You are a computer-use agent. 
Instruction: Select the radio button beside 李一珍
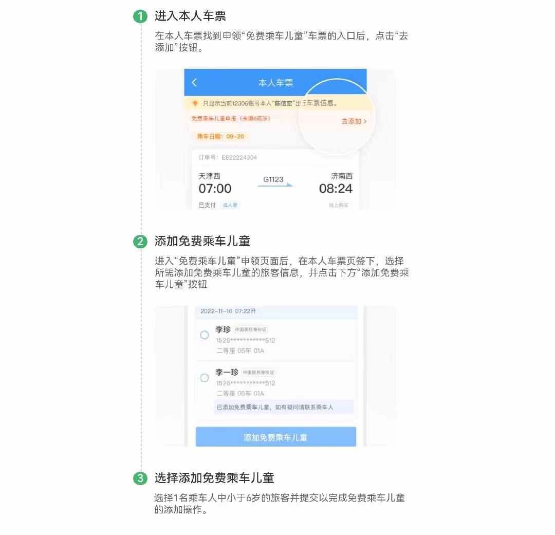[204, 378]
